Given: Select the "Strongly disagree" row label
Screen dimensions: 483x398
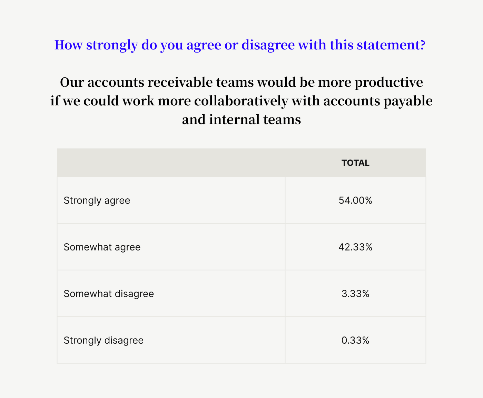Looking at the screenshot, I should 103,341.
